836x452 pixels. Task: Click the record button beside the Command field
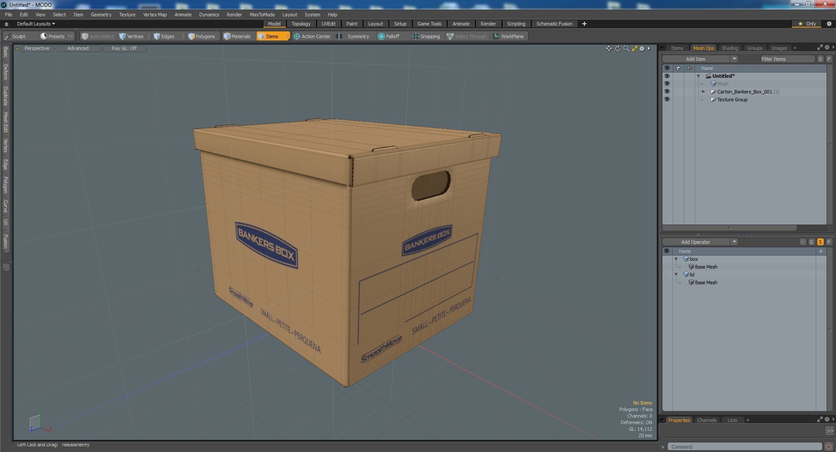tap(829, 447)
